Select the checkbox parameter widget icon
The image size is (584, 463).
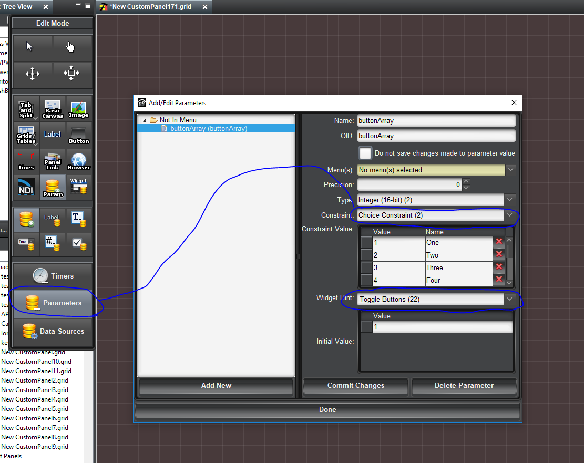pos(78,243)
